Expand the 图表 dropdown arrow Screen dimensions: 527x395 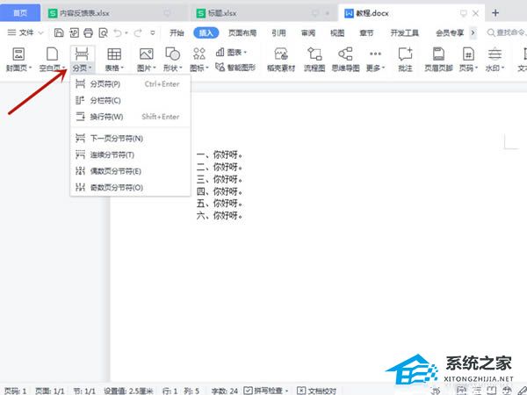click(245, 53)
